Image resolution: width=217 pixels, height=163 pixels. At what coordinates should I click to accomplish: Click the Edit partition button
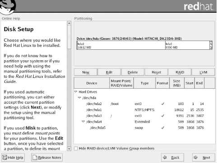[x=109, y=72]
